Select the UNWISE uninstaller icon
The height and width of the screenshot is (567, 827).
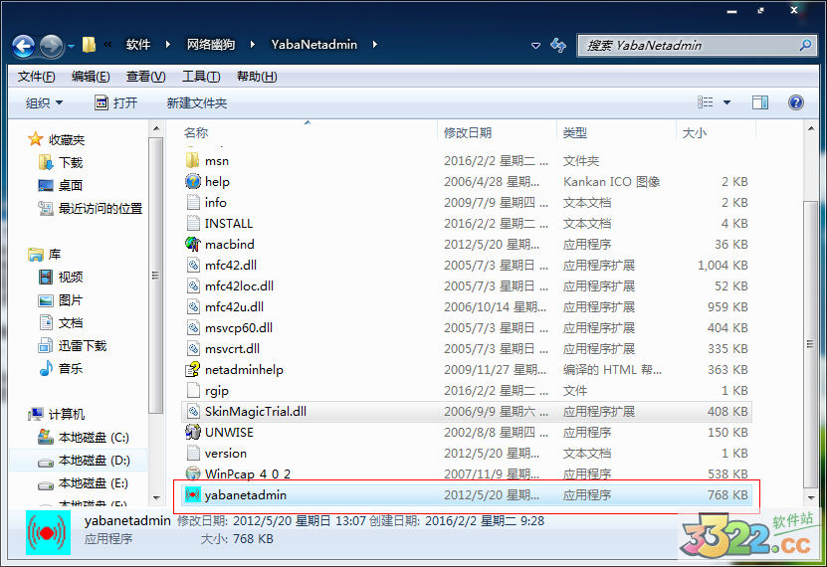point(193,433)
